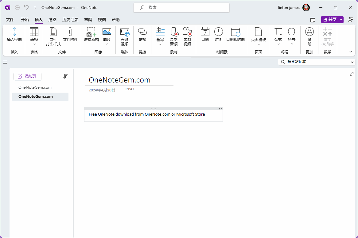
Task: Click the Add Page (添加页) button
Action: click(27, 76)
